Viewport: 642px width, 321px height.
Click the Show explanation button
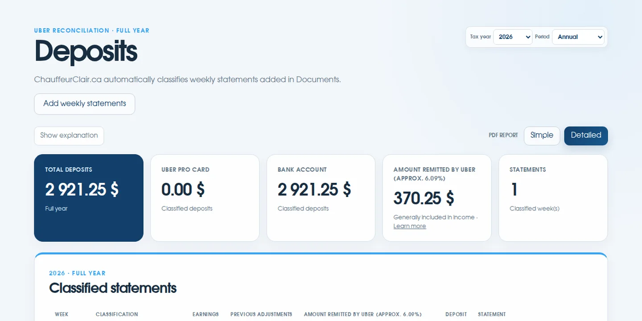tap(69, 136)
